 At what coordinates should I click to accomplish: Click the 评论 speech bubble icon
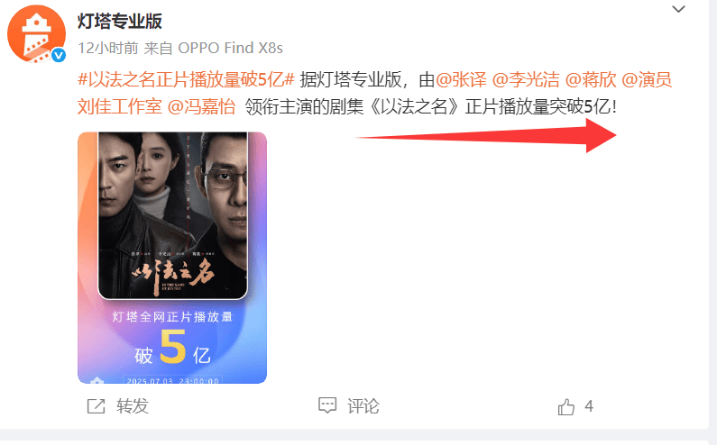click(327, 405)
